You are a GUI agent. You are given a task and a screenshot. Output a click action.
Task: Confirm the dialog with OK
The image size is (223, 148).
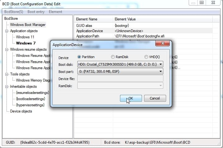click(131, 98)
